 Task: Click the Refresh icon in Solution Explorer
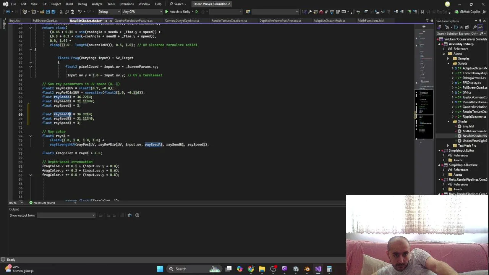point(456,27)
